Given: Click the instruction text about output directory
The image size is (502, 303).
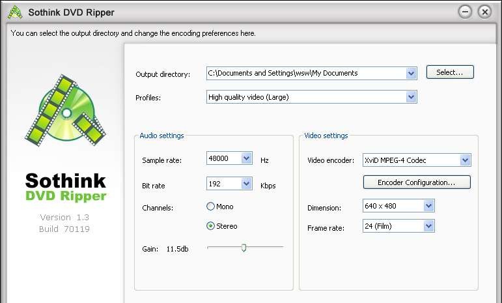Looking at the screenshot, I should click(x=133, y=33).
